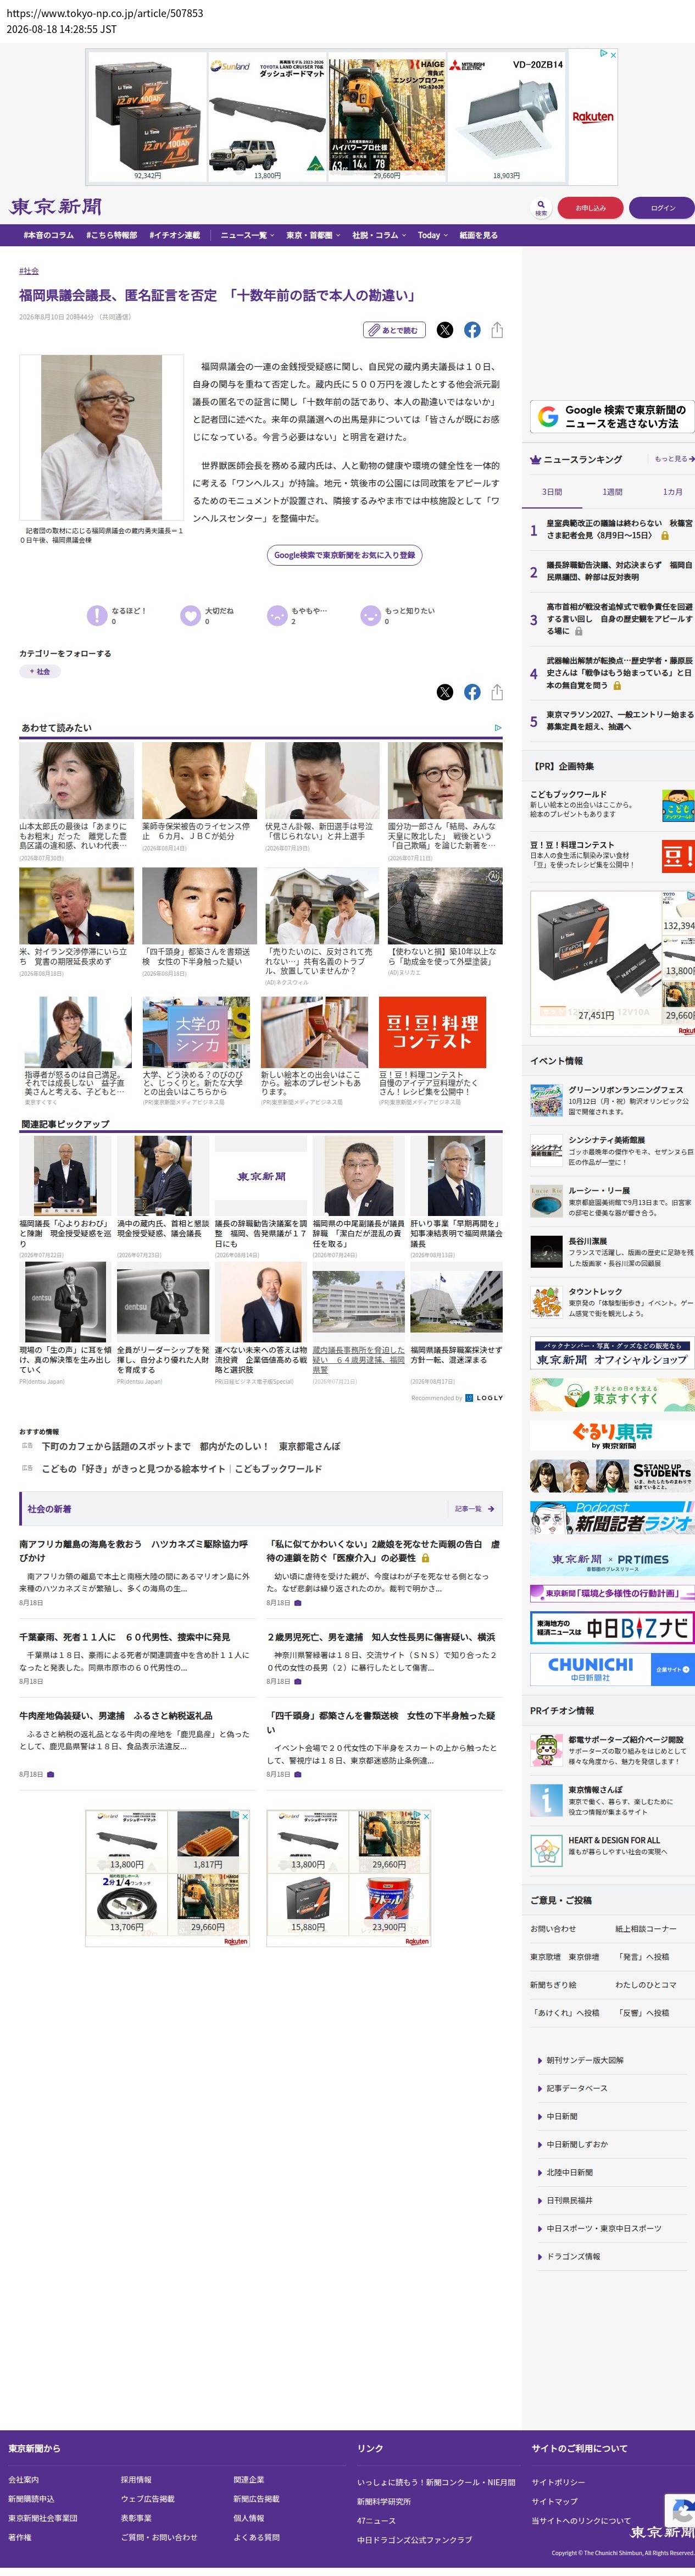Expand the 東京・首都圏 dropdown in nav bar
The image size is (695, 2576).
tap(313, 235)
